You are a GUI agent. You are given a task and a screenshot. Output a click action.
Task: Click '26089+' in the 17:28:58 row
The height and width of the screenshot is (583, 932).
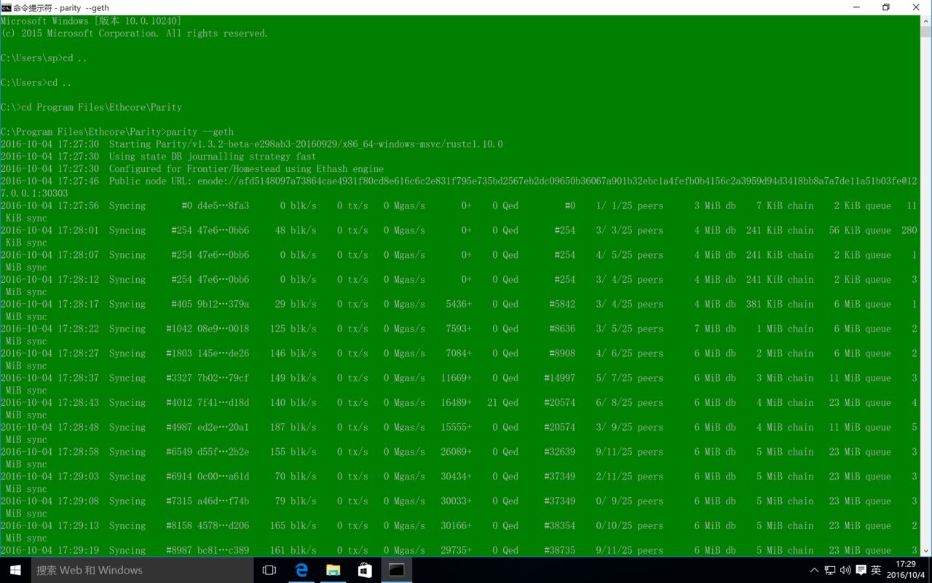click(456, 453)
